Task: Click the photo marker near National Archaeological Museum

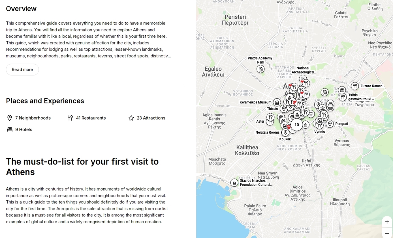Action: point(303,79)
